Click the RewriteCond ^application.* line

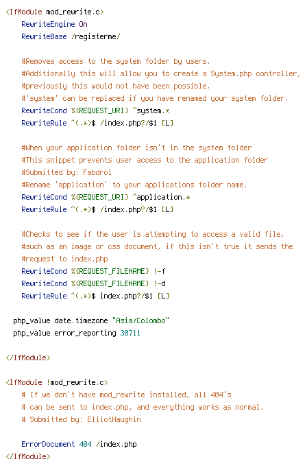click(106, 198)
